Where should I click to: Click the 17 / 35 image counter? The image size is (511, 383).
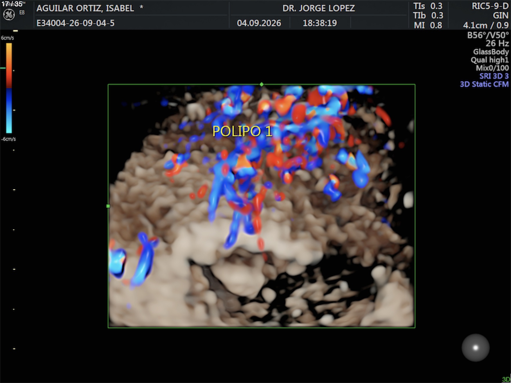(x=12, y=4)
